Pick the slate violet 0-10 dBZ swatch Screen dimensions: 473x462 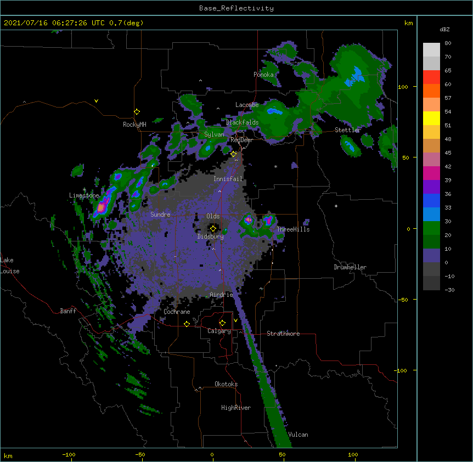click(x=431, y=256)
